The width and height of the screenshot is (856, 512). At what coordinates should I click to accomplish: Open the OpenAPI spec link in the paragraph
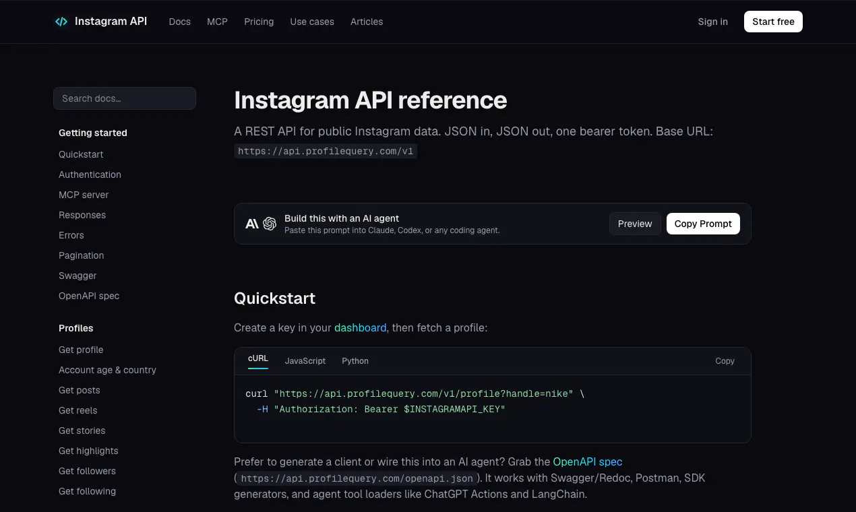[588, 461]
